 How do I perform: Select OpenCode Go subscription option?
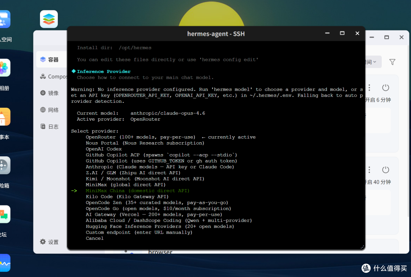click(x=158, y=209)
